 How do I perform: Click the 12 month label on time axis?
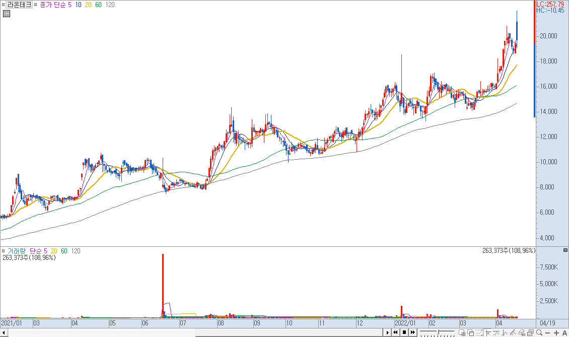(x=360, y=323)
